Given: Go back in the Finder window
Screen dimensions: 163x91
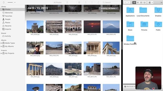Looking at the screenshot, I should pos(125,3).
